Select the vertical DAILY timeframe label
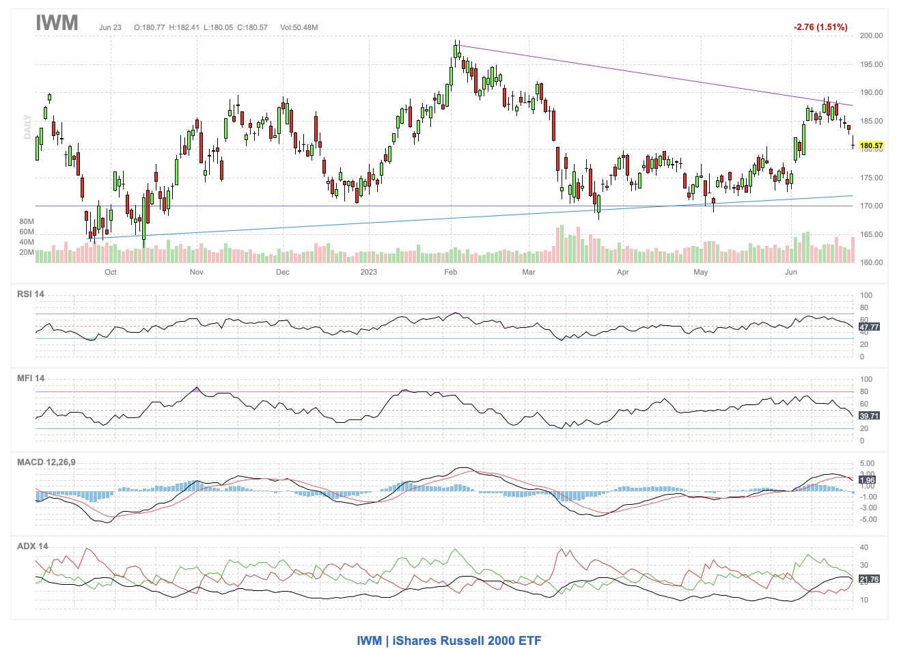The height and width of the screenshot is (649, 899). pyautogui.click(x=28, y=126)
